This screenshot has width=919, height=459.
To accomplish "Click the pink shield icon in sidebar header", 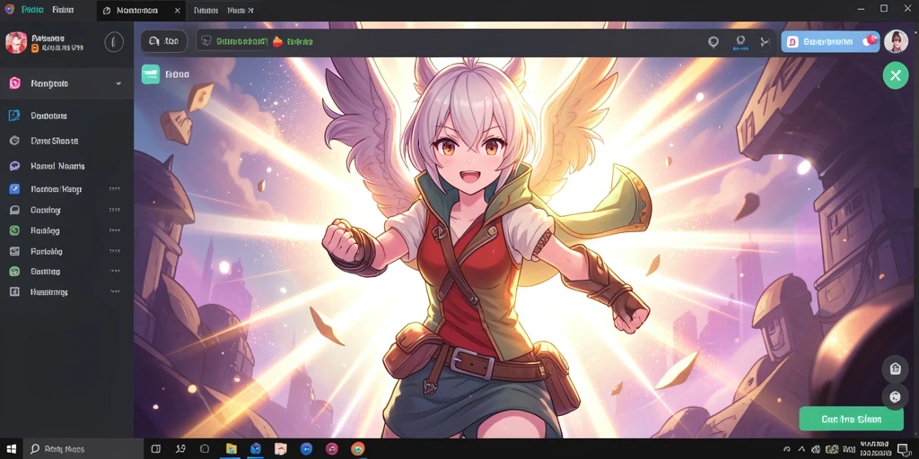I will point(15,83).
